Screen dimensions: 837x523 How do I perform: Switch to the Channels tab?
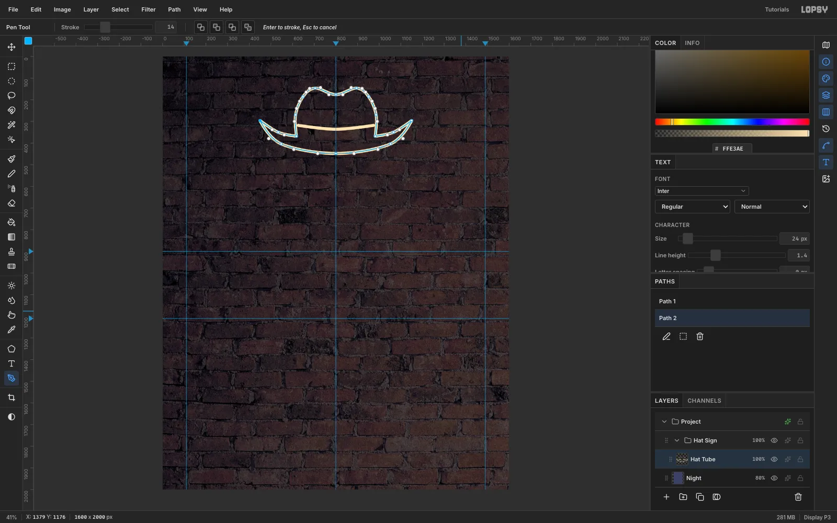click(704, 401)
